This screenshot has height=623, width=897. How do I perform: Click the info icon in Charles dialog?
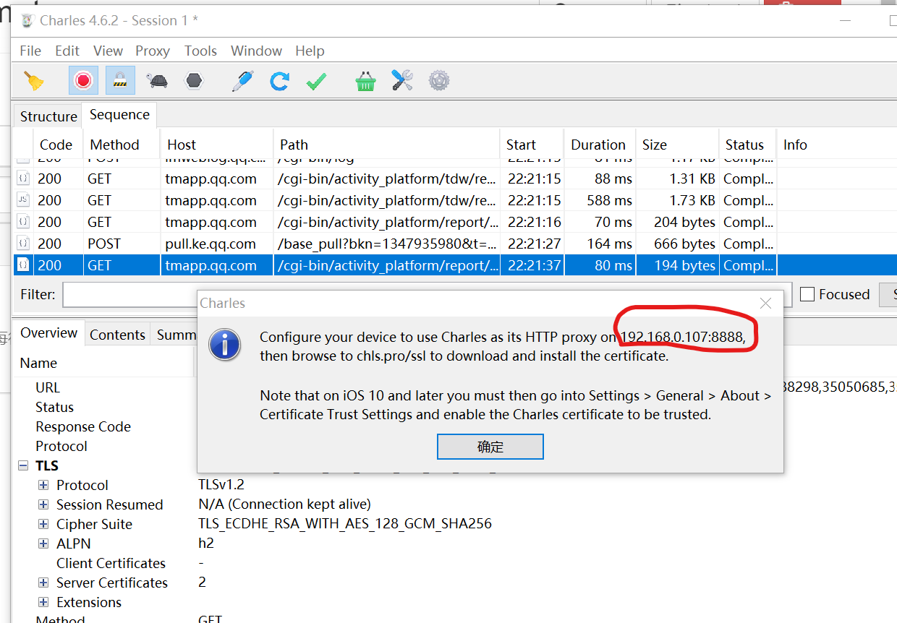(x=225, y=345)
